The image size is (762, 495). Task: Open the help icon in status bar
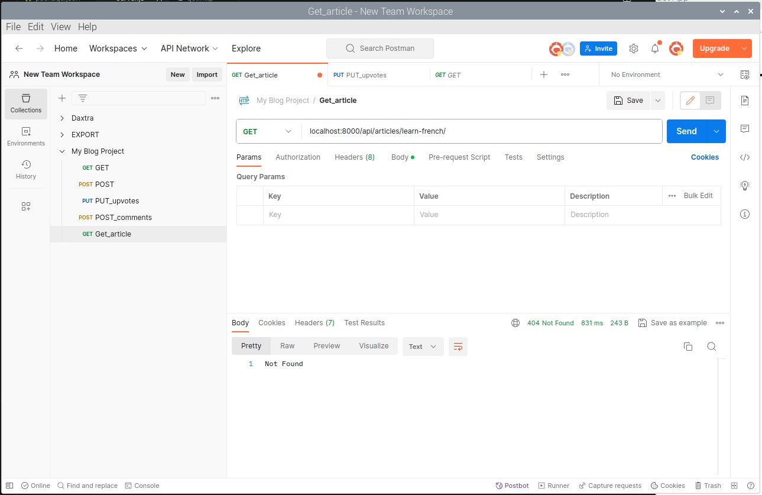tap(751, 486)
